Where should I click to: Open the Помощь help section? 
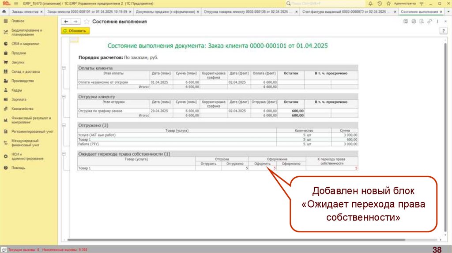click(x=18, y=168)
